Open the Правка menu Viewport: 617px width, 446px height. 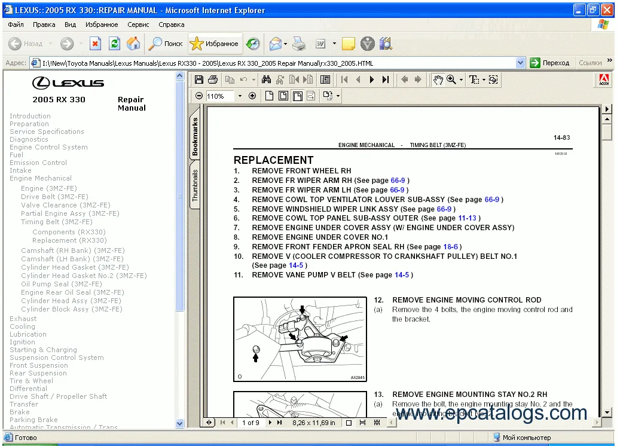click(44, 25)
